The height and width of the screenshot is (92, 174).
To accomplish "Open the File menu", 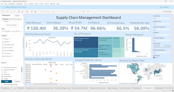I will [2, 4].
